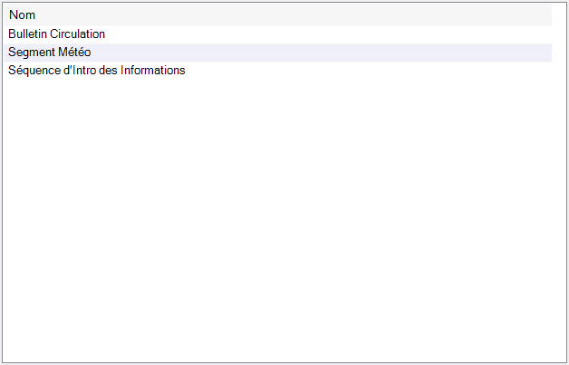
Task: Choose the highlighted Segment Météo item
Action: click(x=278, y=53)
